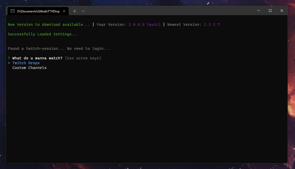This screenshot has height=169, width=295.
Task: Click the command prompt icon in tab
Action: click(x=13, y=11)
